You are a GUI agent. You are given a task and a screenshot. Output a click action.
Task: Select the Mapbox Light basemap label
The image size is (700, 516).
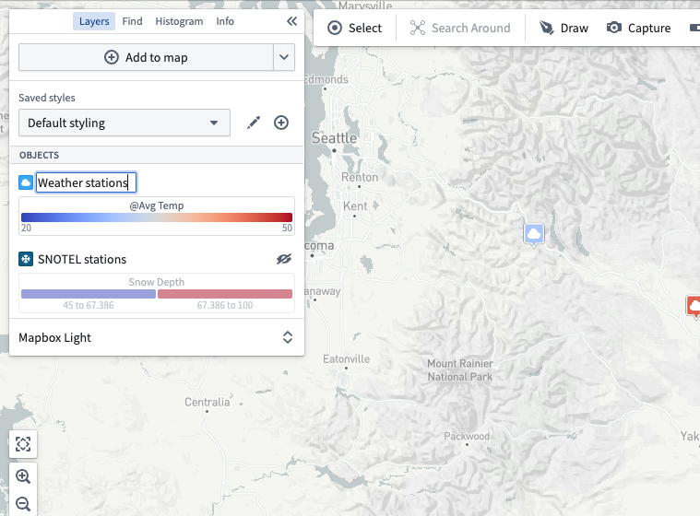click(55, 337)
